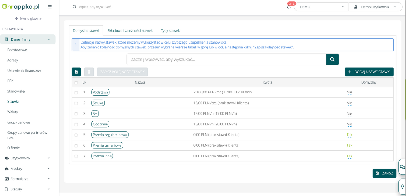Select the Godzinna row checkbox
406x196 pixels.
click(76, 124)
